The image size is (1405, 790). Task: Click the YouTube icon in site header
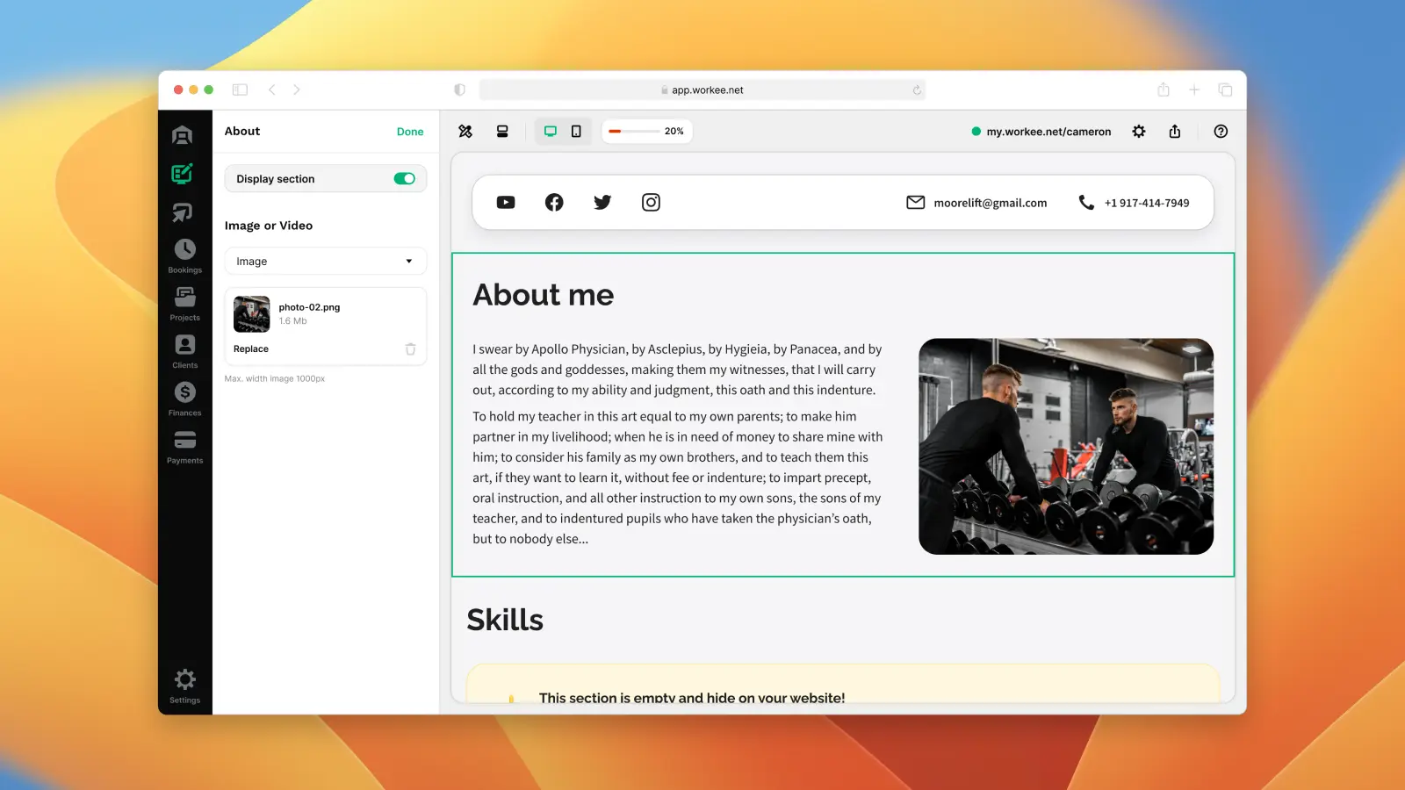tap(506, 203)
